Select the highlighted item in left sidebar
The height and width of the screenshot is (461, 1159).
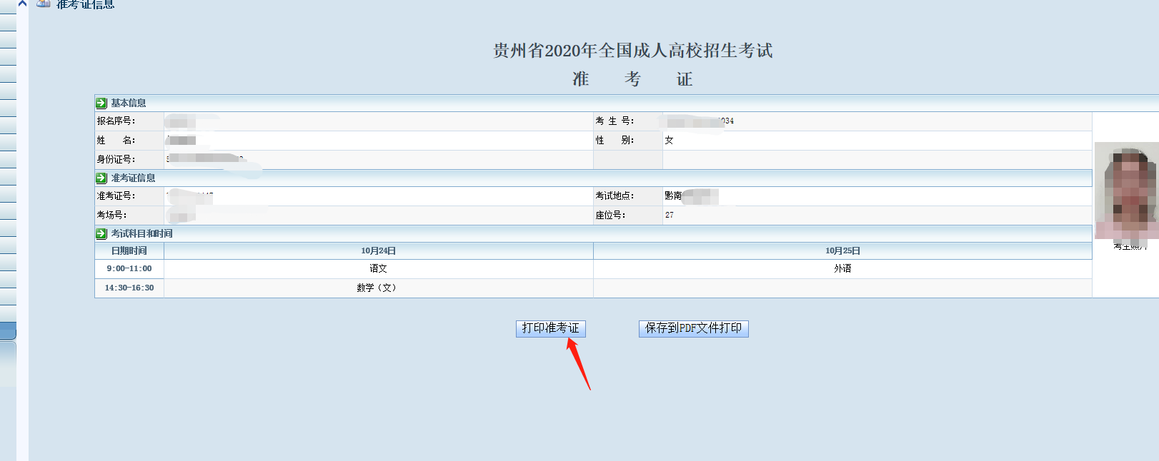click(x=8, y=330)
